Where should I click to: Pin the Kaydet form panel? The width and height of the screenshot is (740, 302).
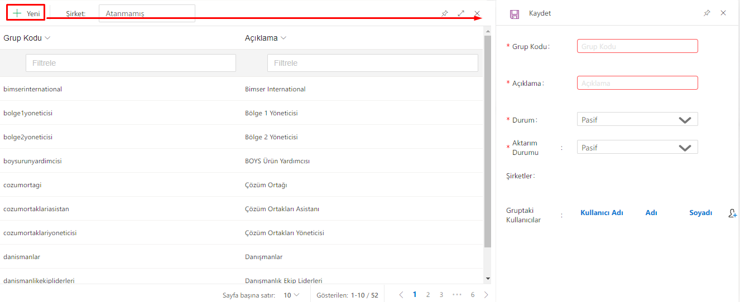(x=707, y=13)
